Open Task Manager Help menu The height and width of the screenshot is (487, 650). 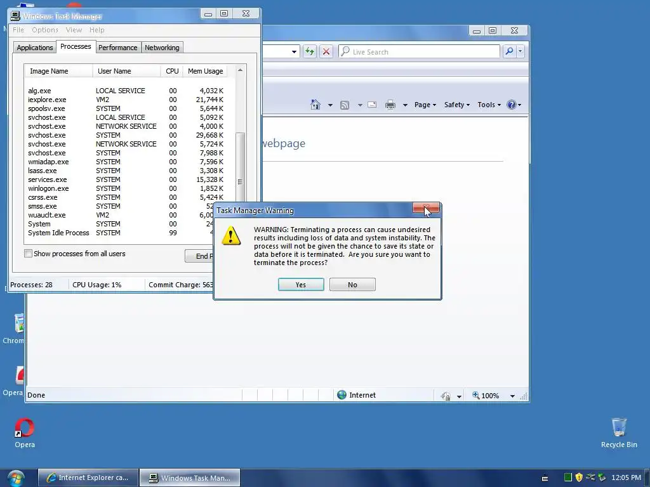97,30
